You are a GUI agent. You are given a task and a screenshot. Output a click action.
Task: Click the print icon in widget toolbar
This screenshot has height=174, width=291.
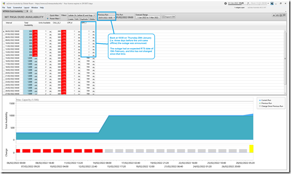click(x=277, y=15)
